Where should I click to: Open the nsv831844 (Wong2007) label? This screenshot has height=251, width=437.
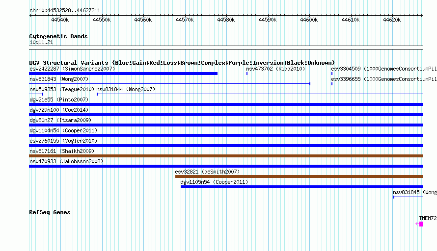(126, 89)
